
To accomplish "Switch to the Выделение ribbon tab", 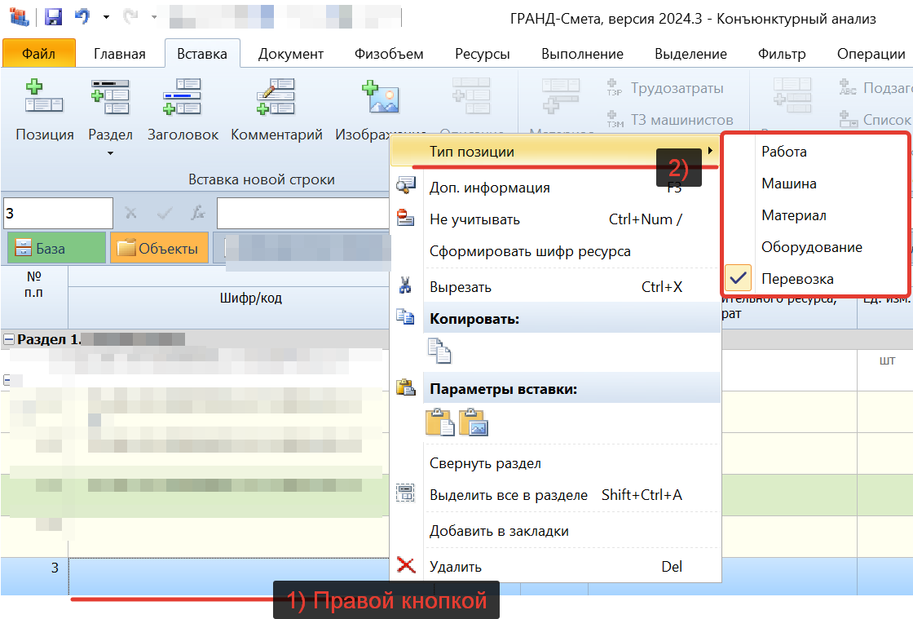I will 690,54.
